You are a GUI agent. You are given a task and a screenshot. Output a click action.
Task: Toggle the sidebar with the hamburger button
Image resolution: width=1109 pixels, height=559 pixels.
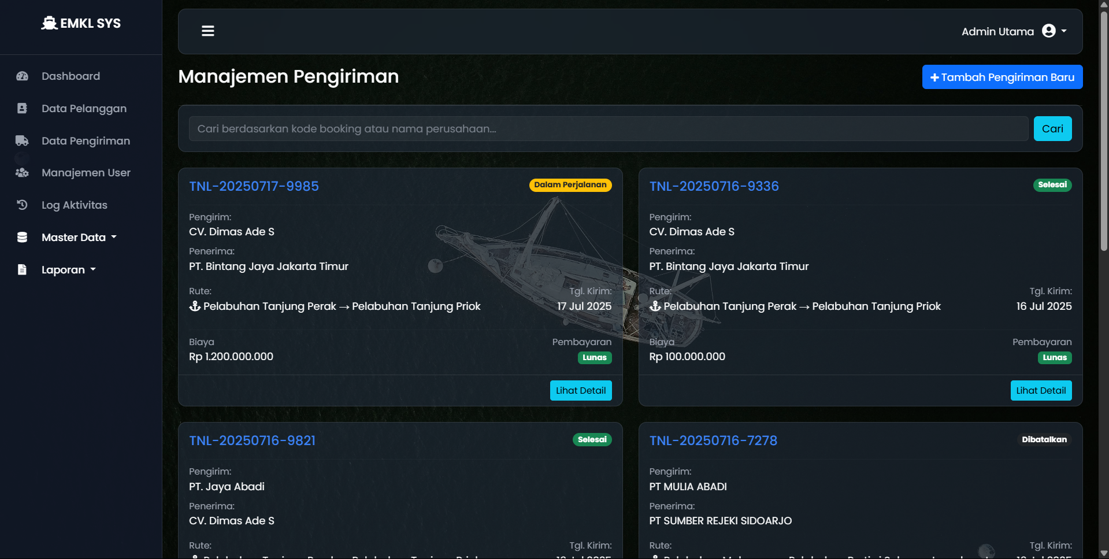(208, 31)
